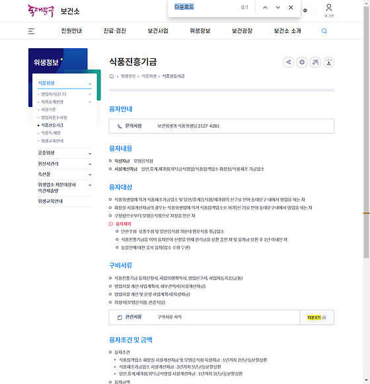Click the 문의사항 label

[133, 126]
